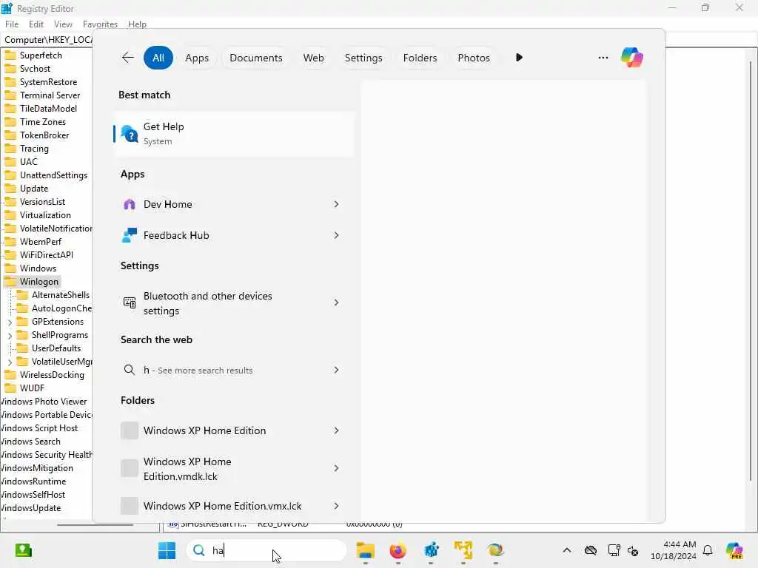Click the registry tree horizontal scrollbar
Screen dimensions: 758x568
[95, 524]
